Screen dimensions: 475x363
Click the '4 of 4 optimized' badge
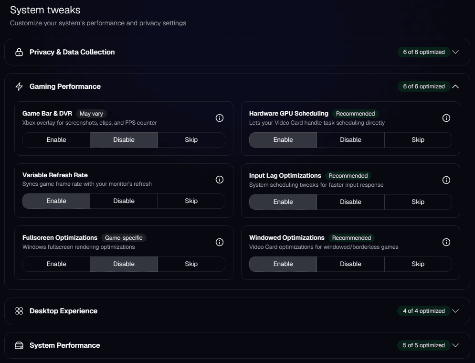pos(424,311)
